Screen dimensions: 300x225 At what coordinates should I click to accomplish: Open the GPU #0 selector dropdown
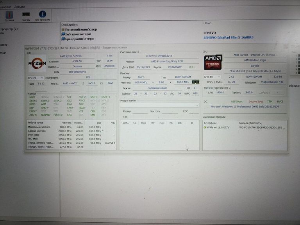point(212,77)
